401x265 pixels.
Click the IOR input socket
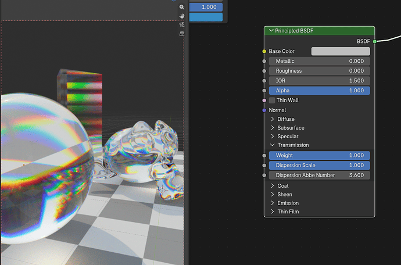tap(264, 81)
